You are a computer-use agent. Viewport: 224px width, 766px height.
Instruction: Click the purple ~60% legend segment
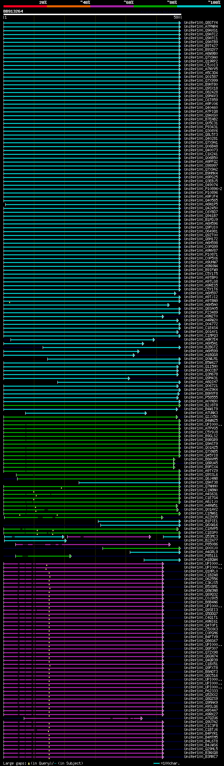coord(112,6)
